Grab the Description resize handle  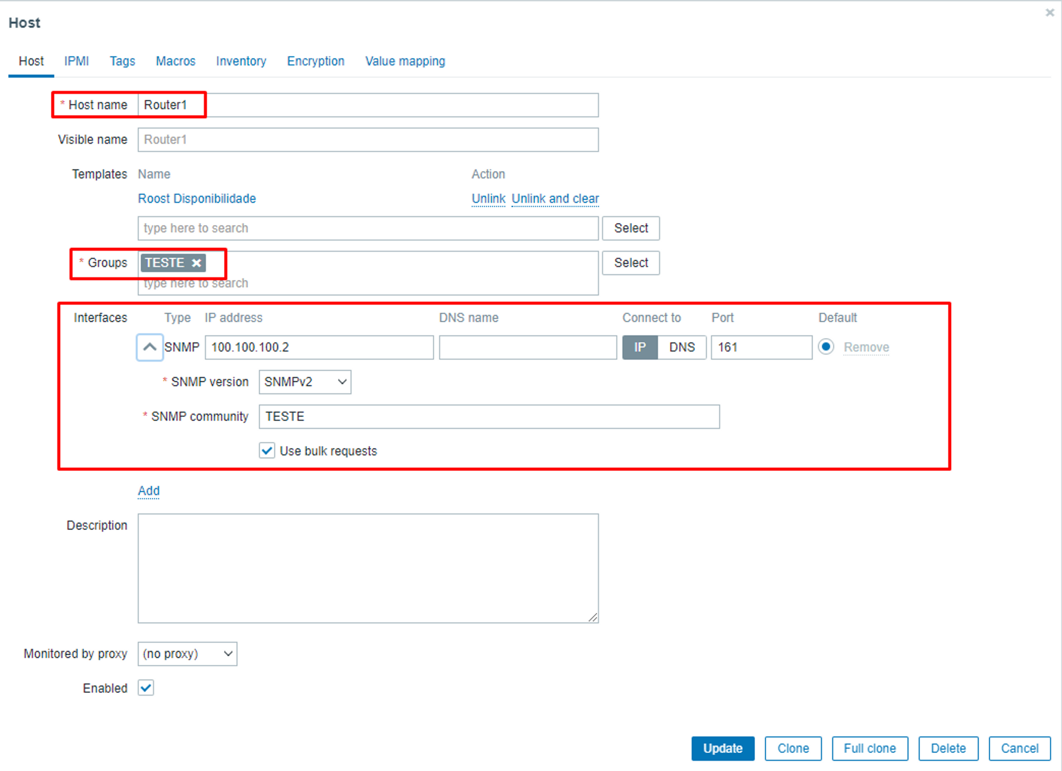pyautogui.click(x=593, y=617)
